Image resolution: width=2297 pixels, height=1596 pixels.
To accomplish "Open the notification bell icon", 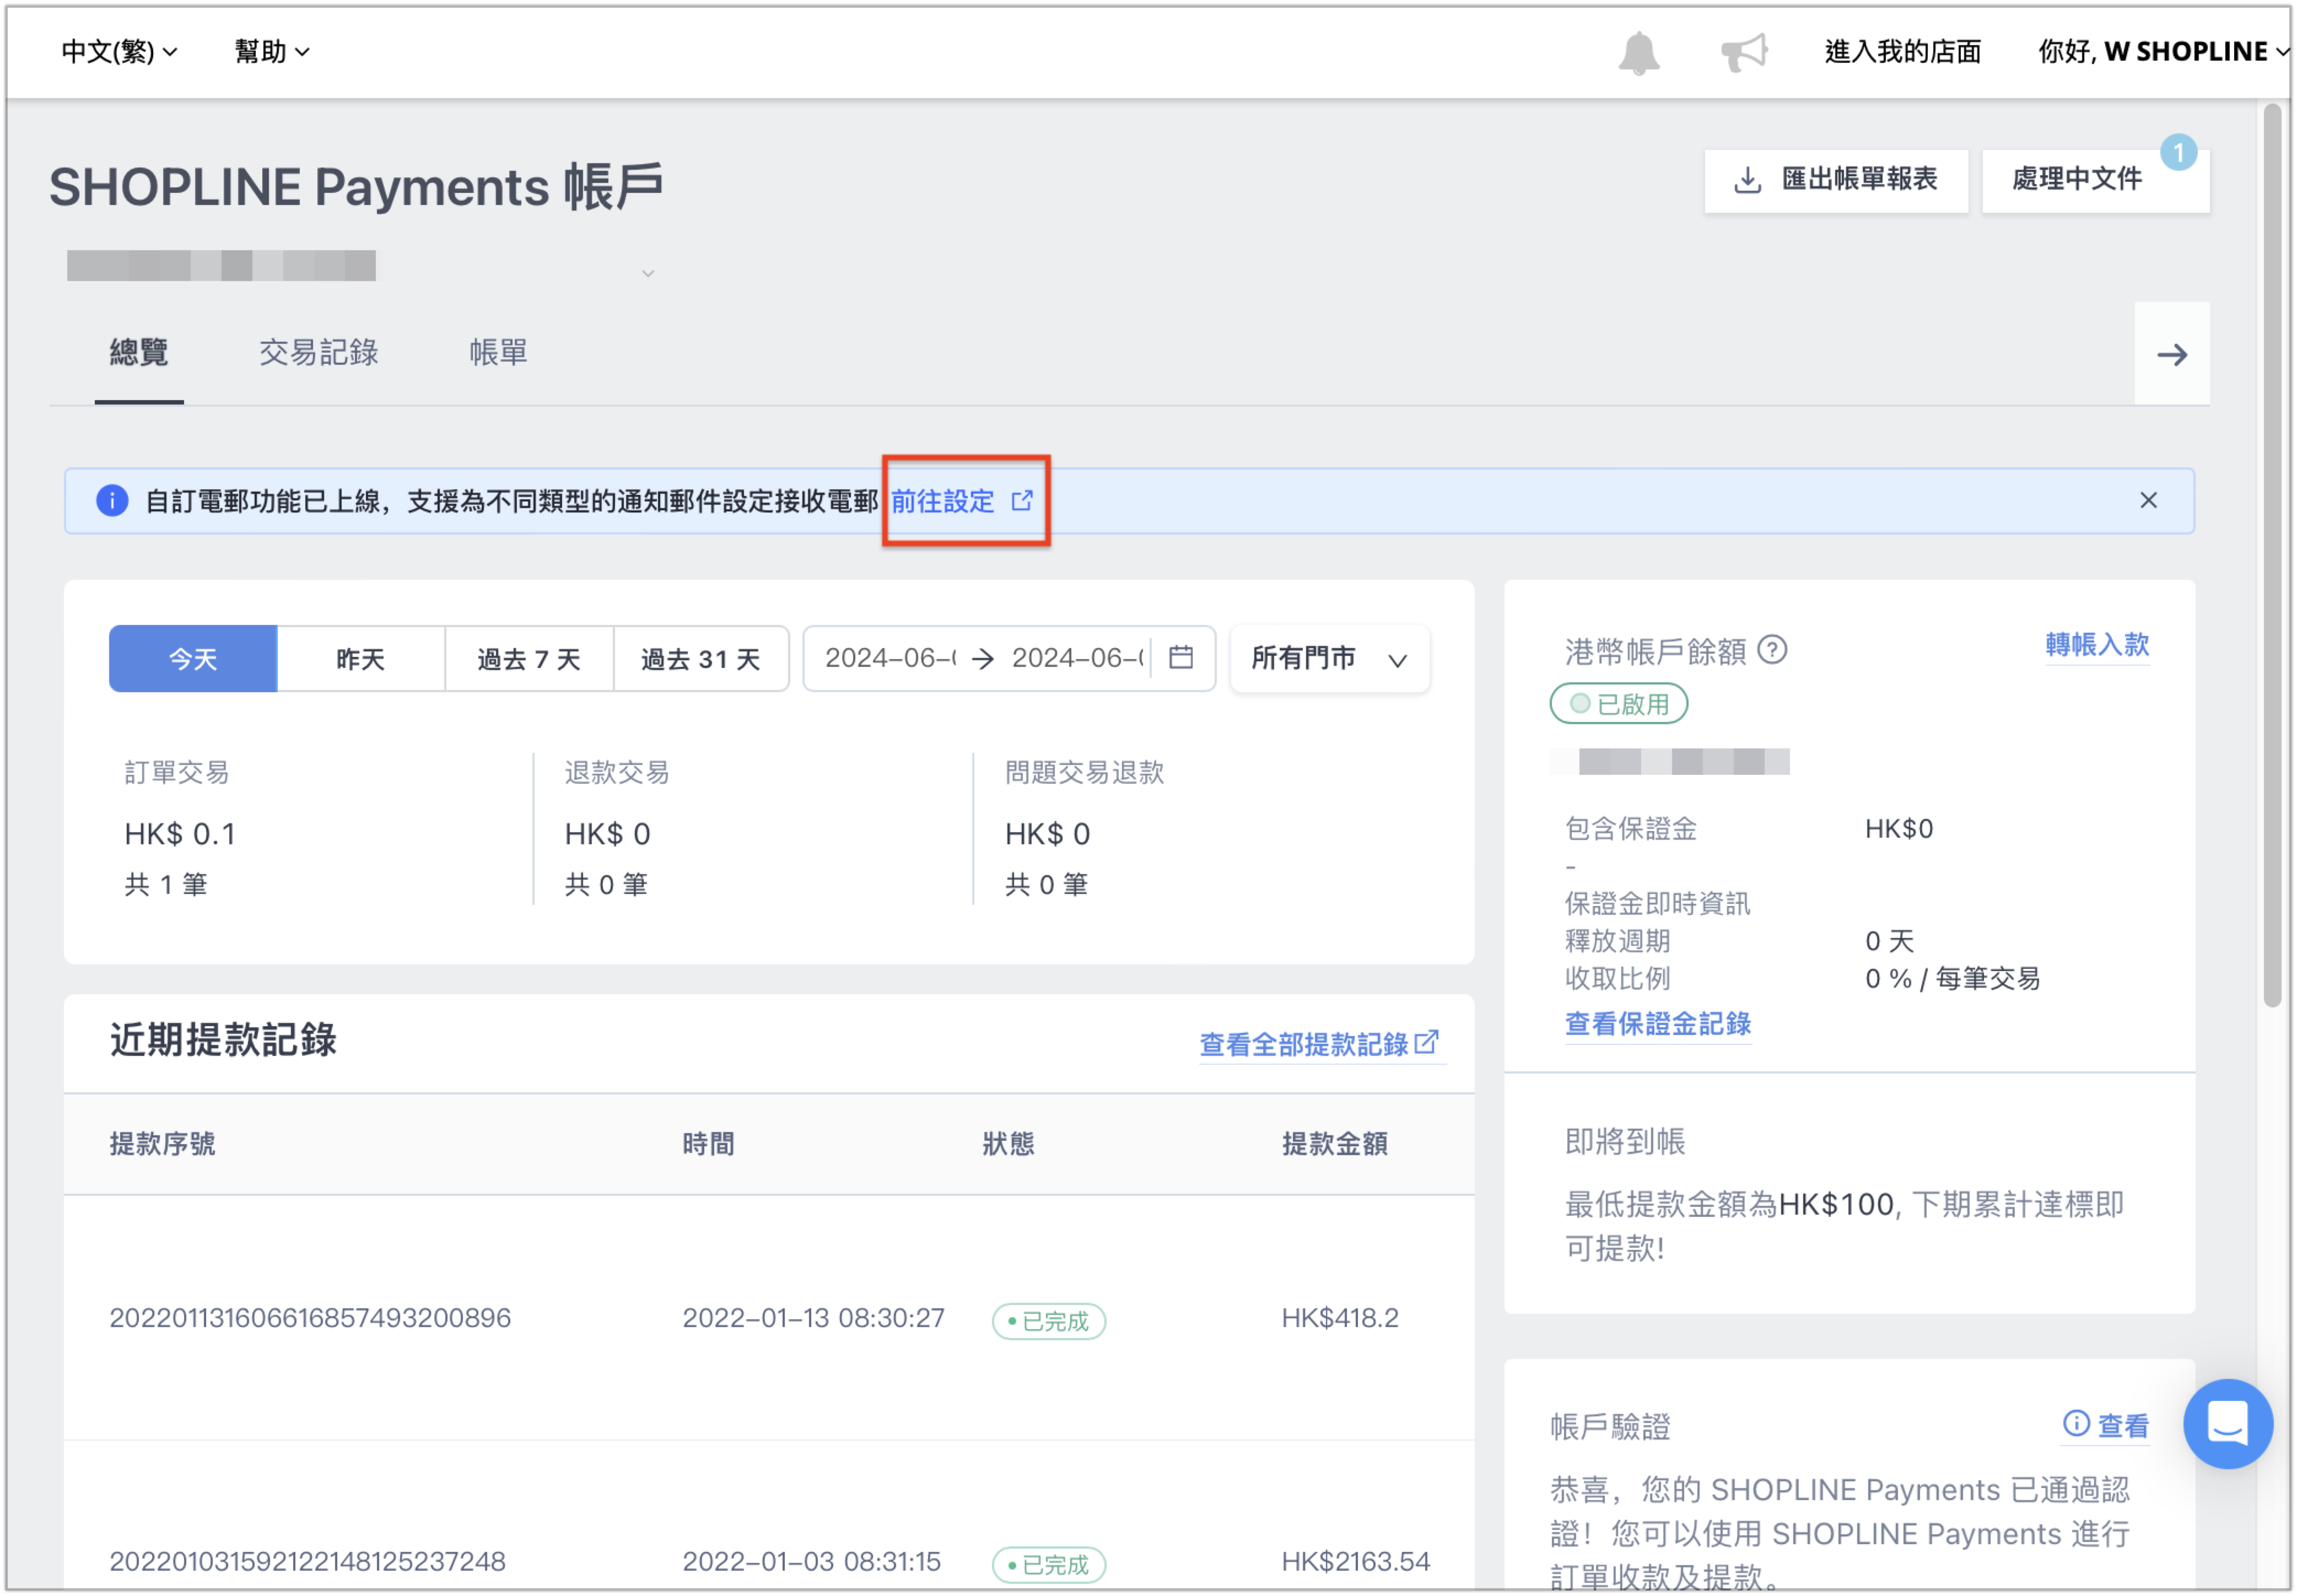I will coord(1638,52).
